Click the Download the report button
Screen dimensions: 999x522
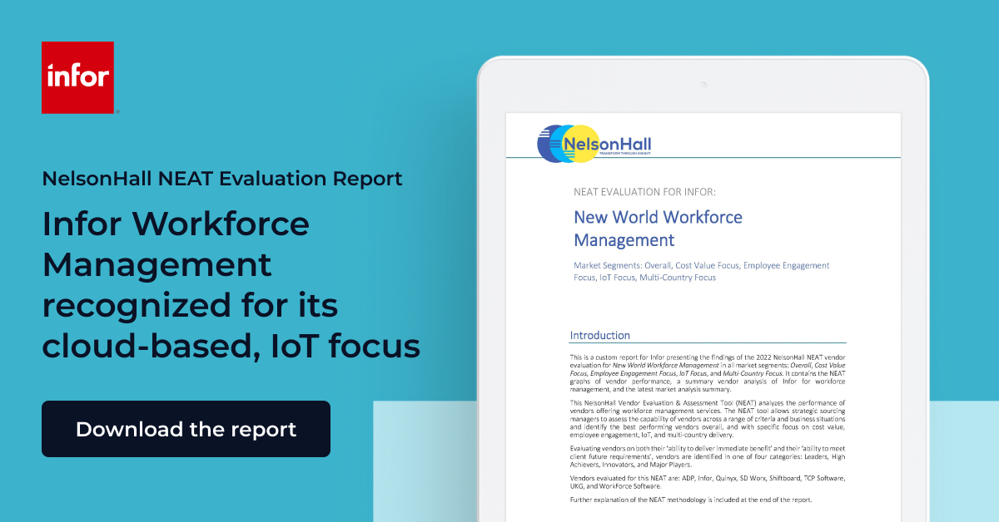click(x=186, y=429)
